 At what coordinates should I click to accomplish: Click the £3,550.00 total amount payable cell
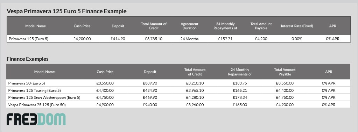coord(285,83)
